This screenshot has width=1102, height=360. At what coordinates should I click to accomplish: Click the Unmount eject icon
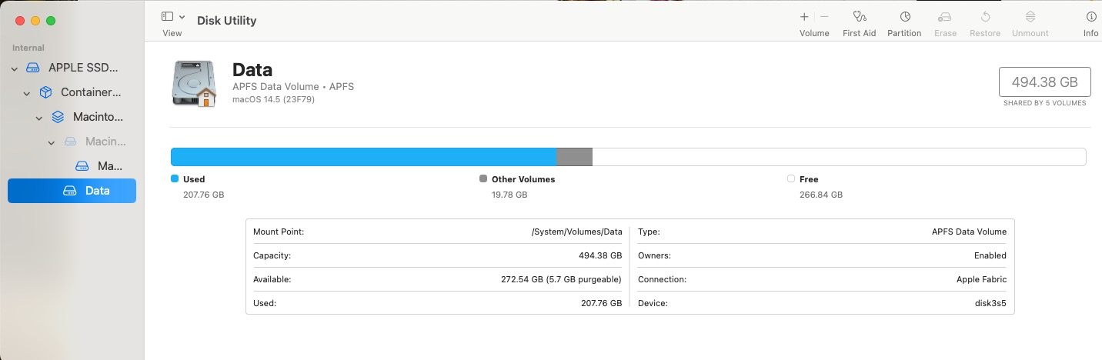click(1030, 16)
